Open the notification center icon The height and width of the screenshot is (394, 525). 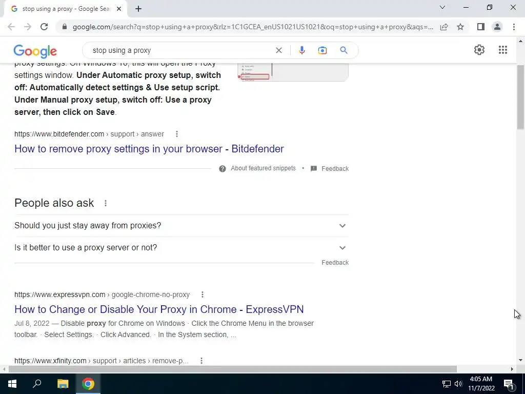(509, 384)
